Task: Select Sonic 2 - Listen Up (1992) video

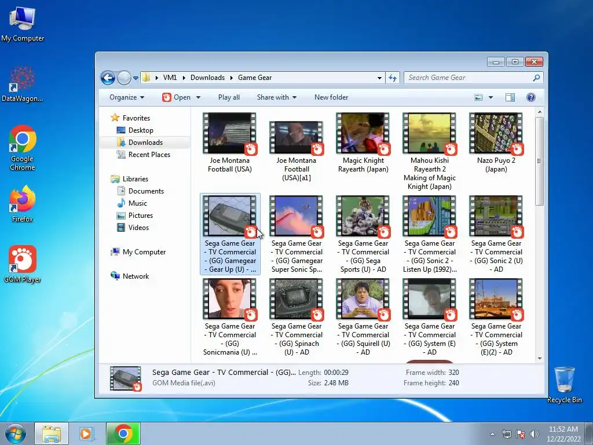Action: 429,234
